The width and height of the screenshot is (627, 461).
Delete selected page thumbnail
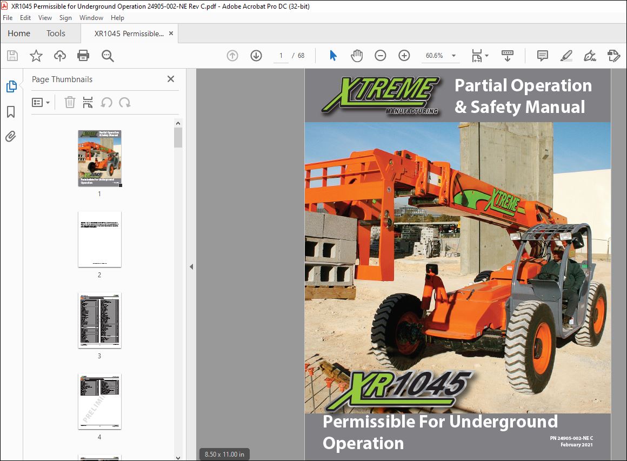70,102
